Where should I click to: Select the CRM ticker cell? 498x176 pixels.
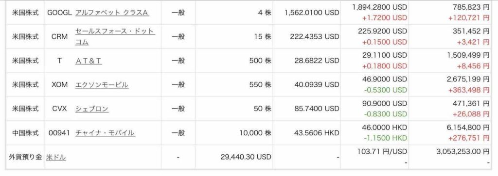(59, 37)
